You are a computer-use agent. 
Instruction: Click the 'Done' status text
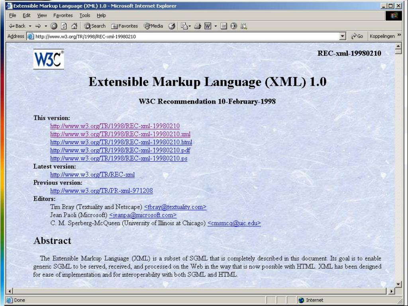(20, 300)
